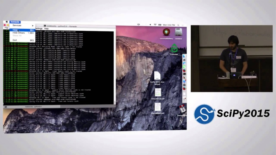Open the Apple menu
276x155 pixels.
(x=6, y=22)
